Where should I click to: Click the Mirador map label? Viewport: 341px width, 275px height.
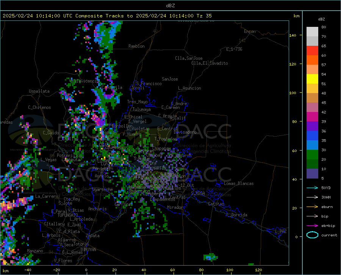[x=175, y=207]
